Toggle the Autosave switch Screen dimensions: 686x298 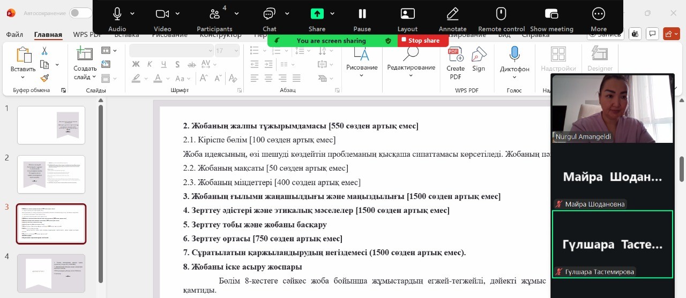80,13
